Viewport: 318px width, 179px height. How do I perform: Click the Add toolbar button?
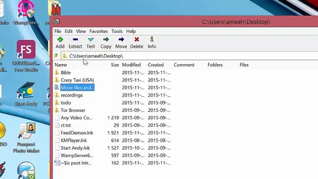click(60, 43)
